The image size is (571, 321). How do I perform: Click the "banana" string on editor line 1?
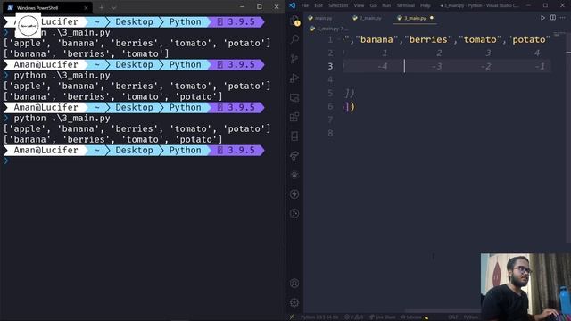pyautogui.click(x=377, y=39)
